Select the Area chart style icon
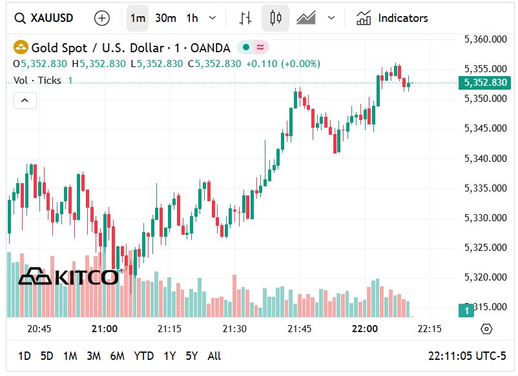This screenshot has height=376, width=518. coord(306,18)
